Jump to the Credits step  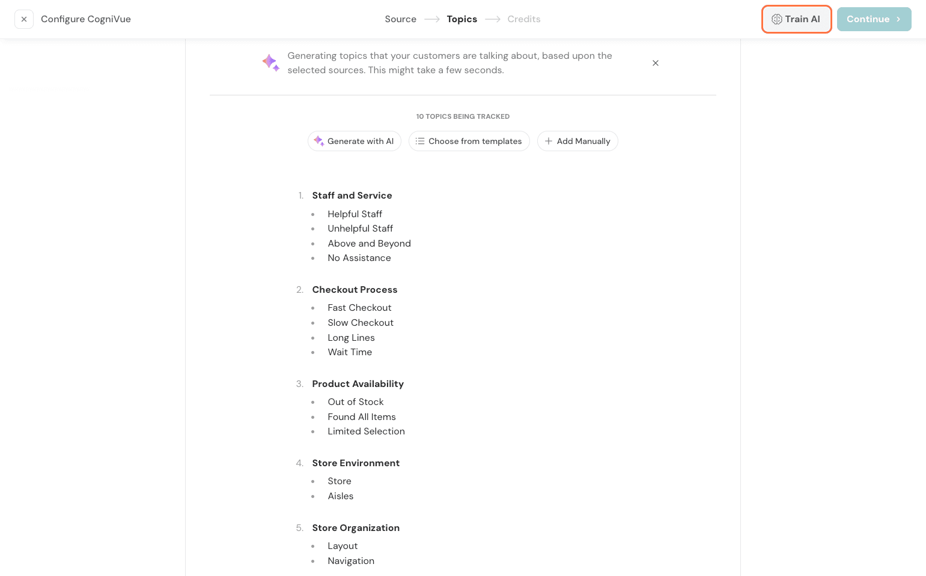coord(523,19)
